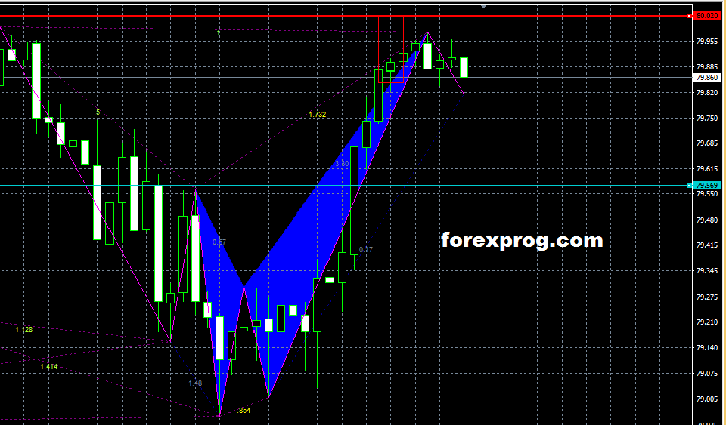Select the cyan line handle at 79.569
Viewport: 726px width, 425px height.
point(689,186)
